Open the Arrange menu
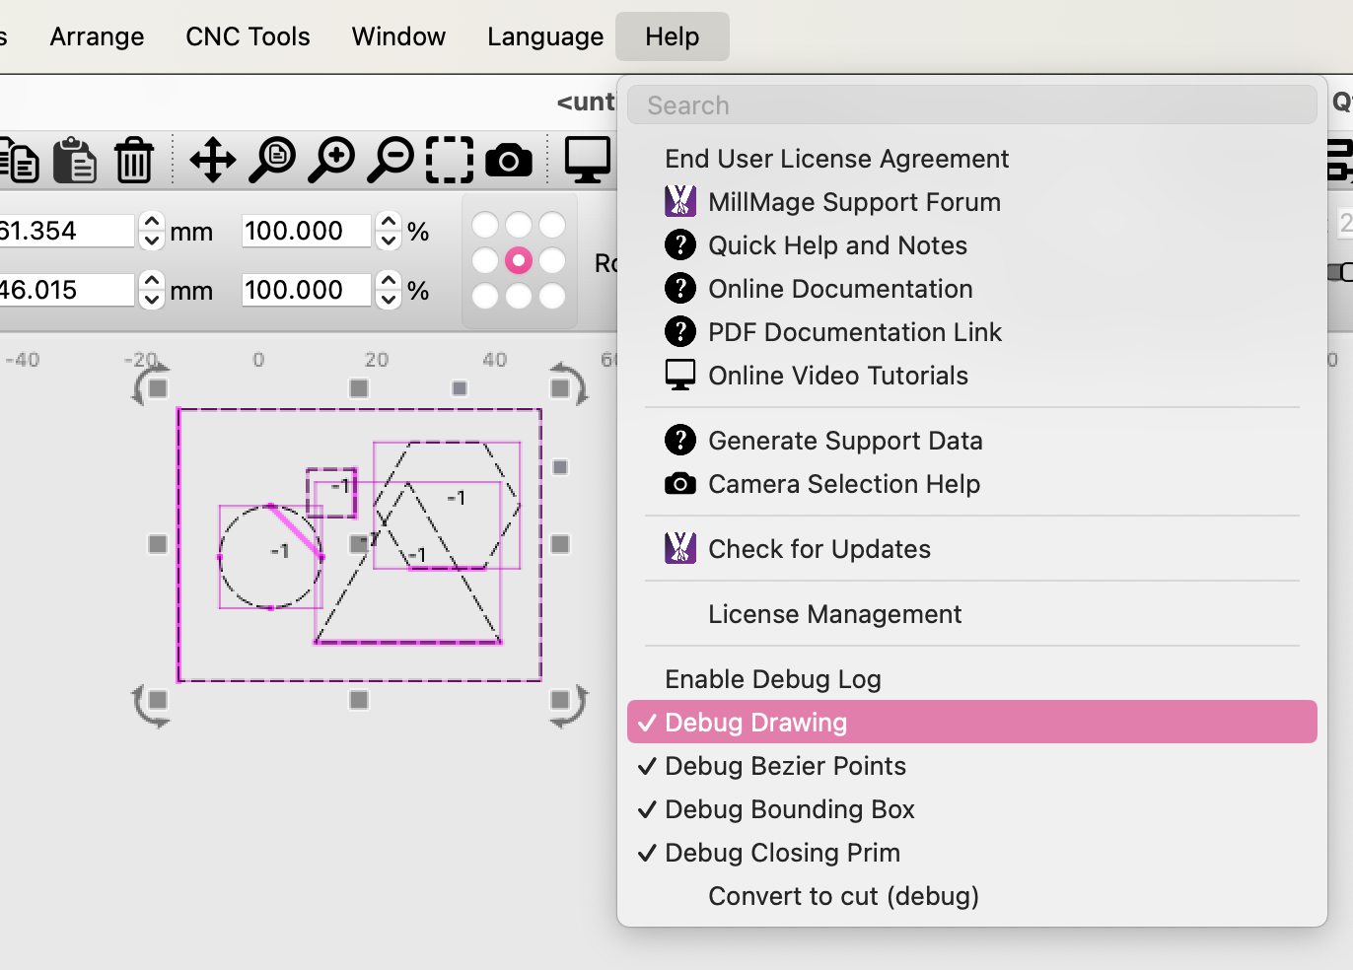 (x=97, y=36)
